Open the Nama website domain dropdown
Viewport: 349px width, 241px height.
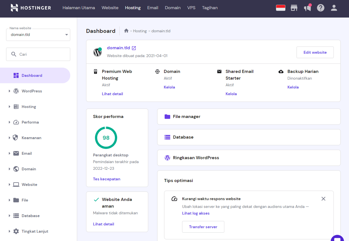38,35
